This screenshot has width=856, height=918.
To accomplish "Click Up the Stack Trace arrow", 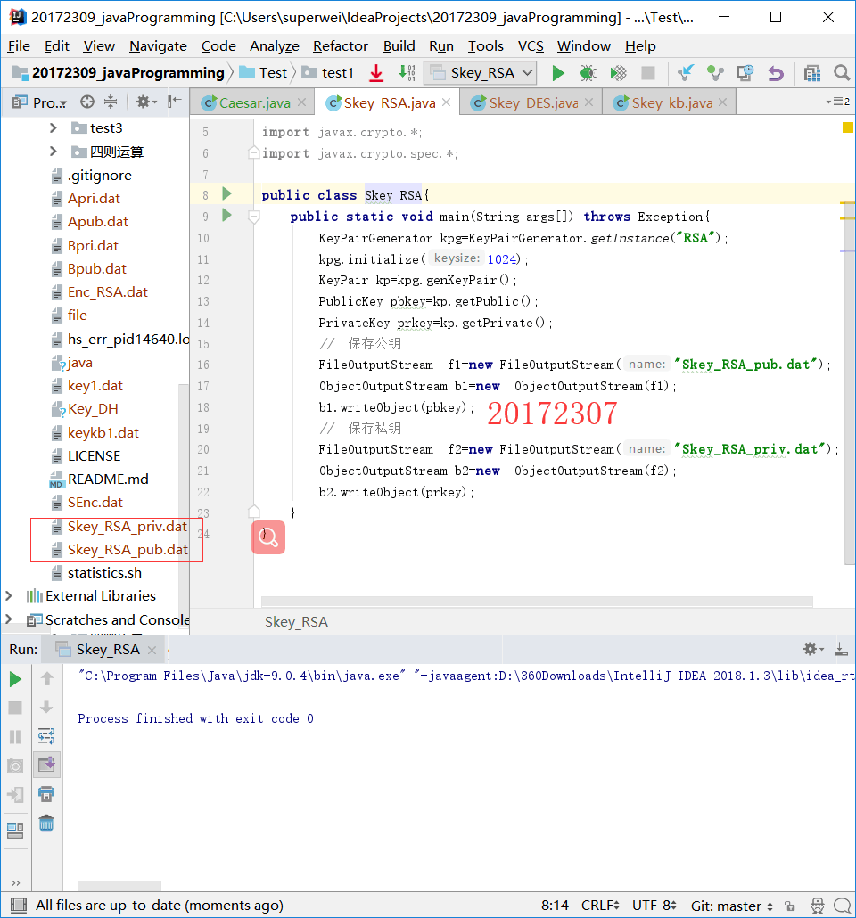I will tap(47, 678).
